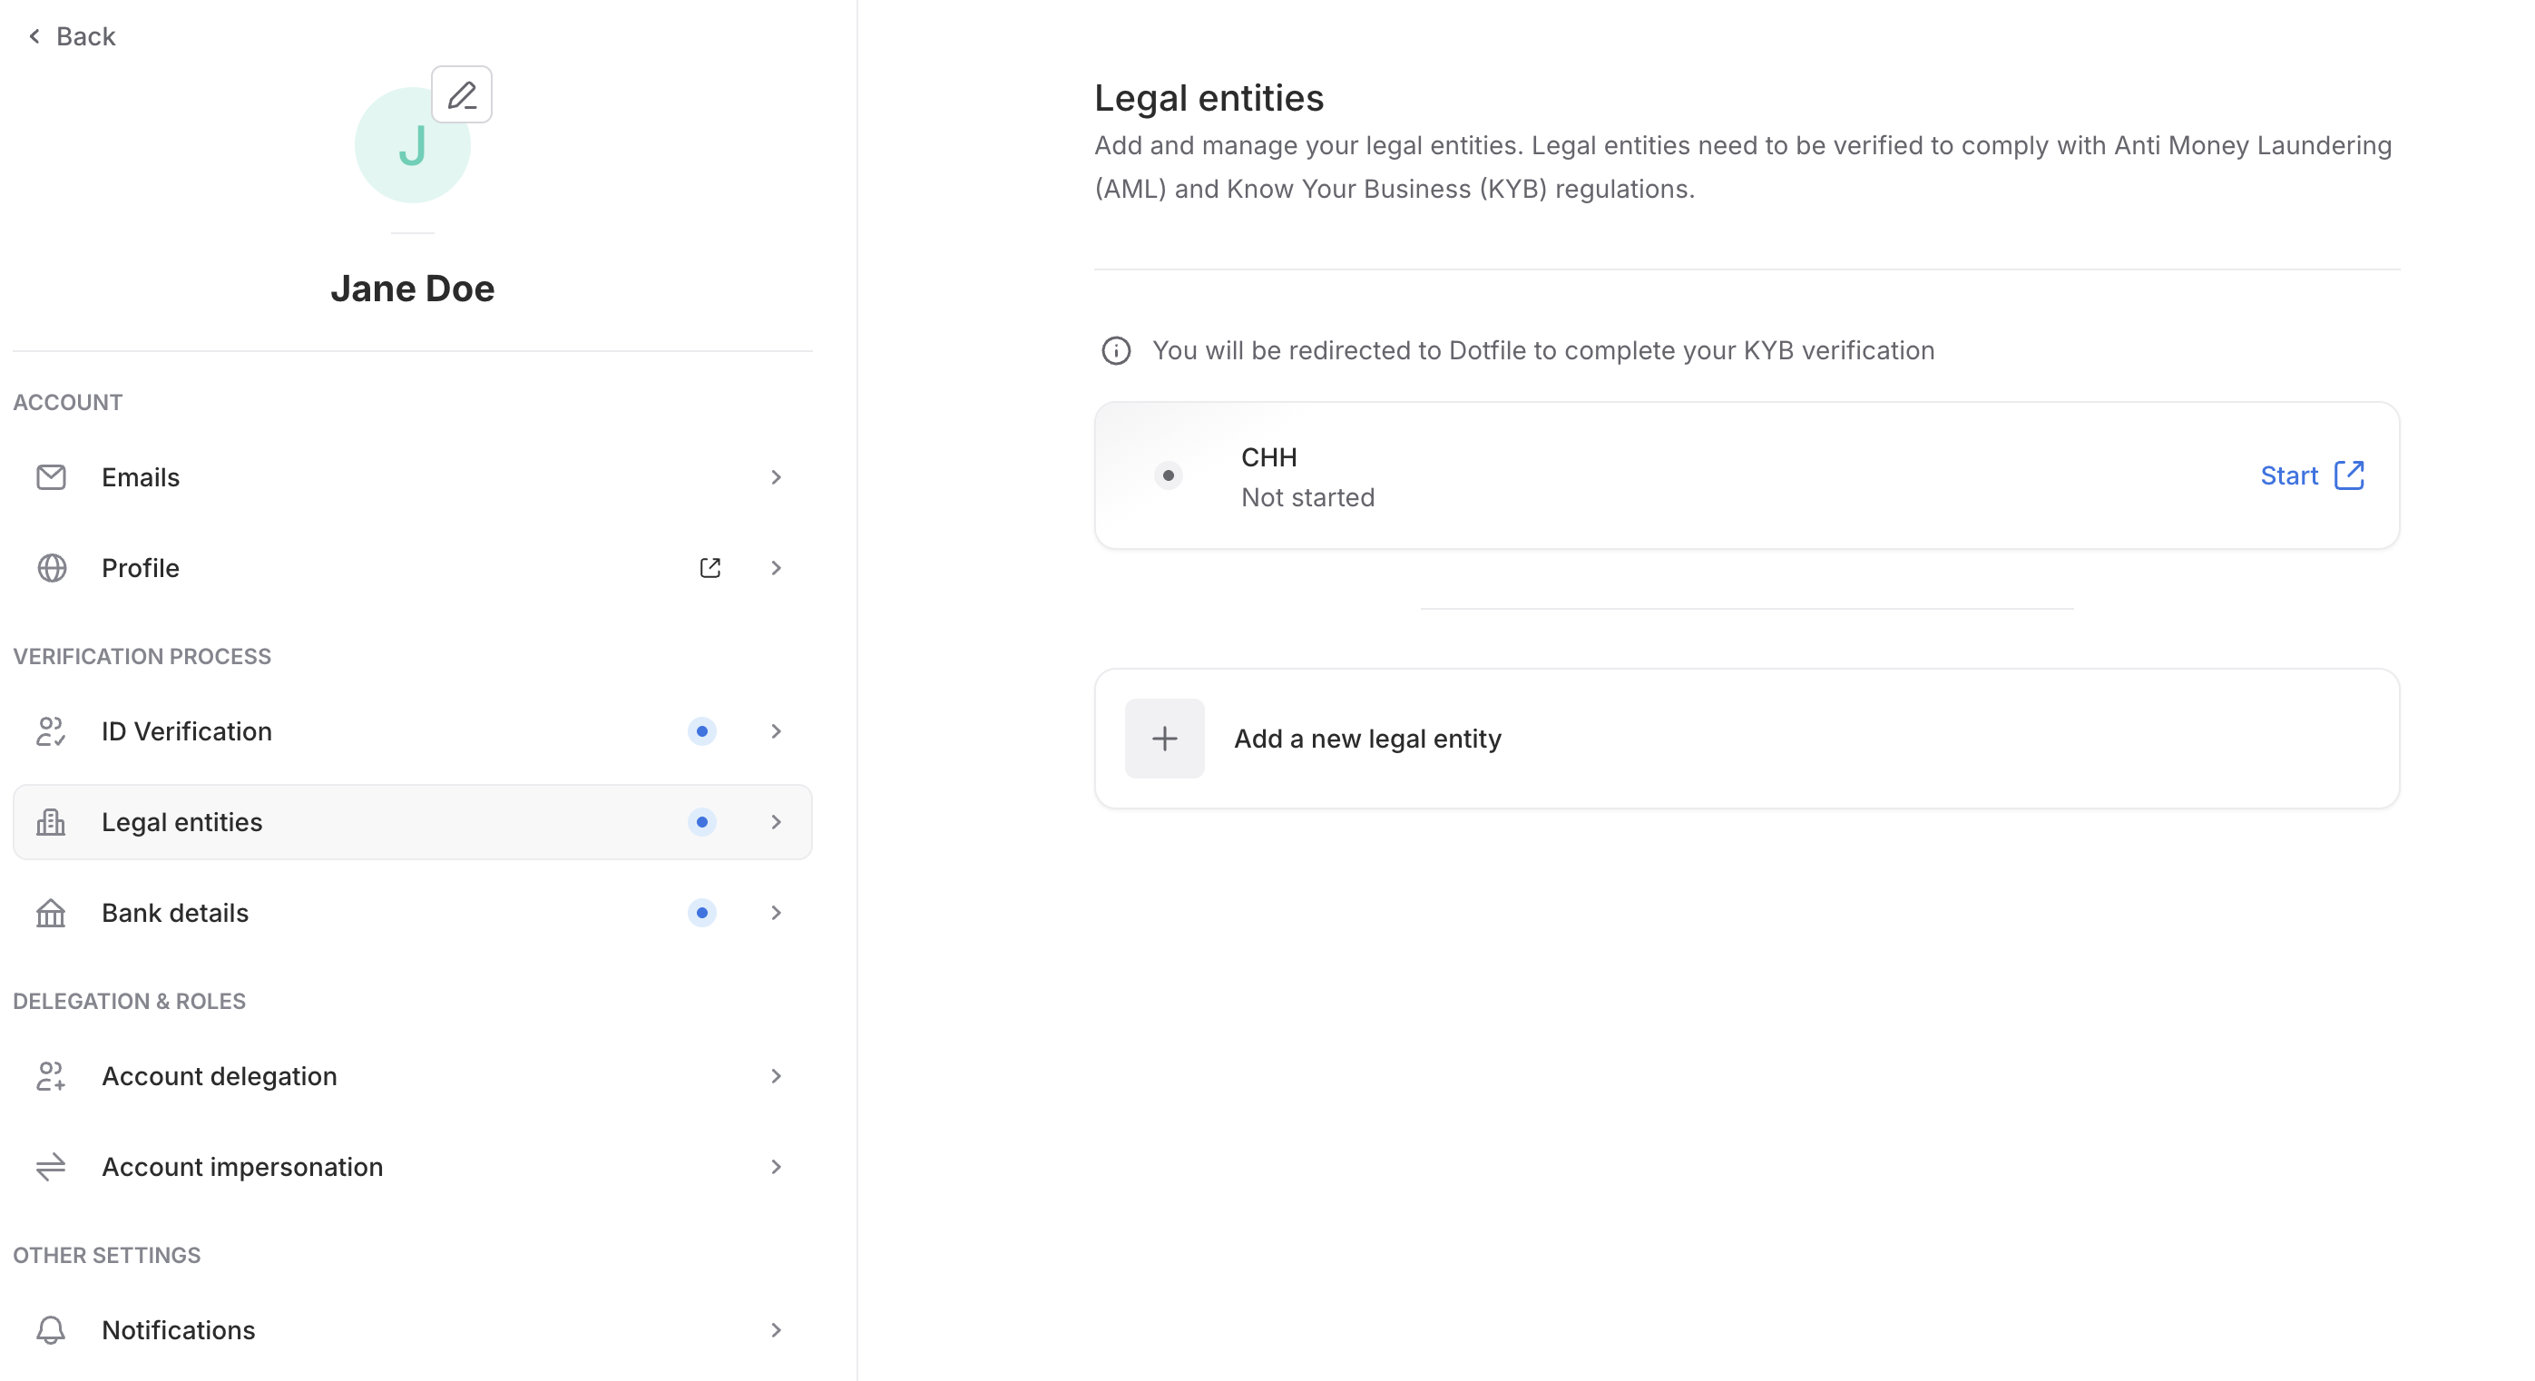
Task: Click the info icon beside Dotfile notice
Action: pos(1116,350)
